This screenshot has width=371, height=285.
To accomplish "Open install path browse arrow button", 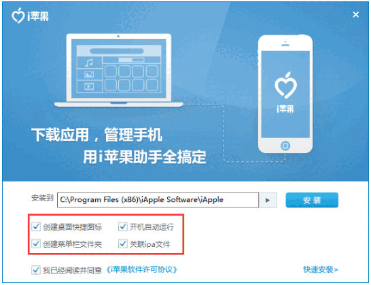I will pyautogui.click(x=268, y=200).
